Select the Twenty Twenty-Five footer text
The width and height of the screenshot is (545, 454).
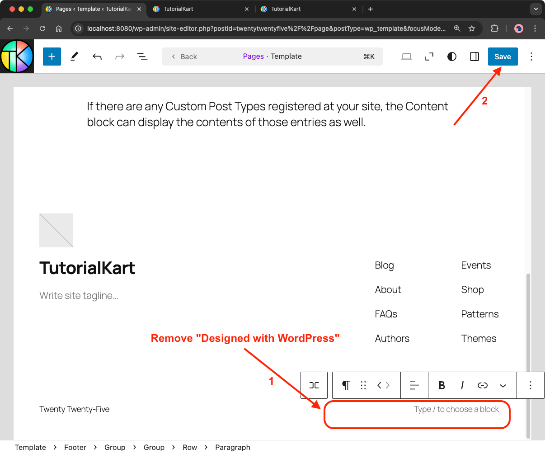coord(75,409)
